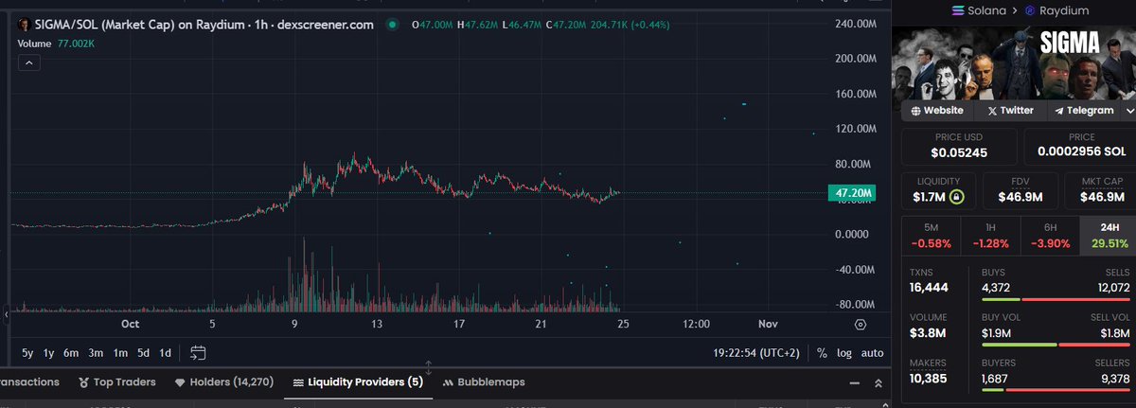Open the token Website link
1136x408 pixels.
click(x=937, y=111)
